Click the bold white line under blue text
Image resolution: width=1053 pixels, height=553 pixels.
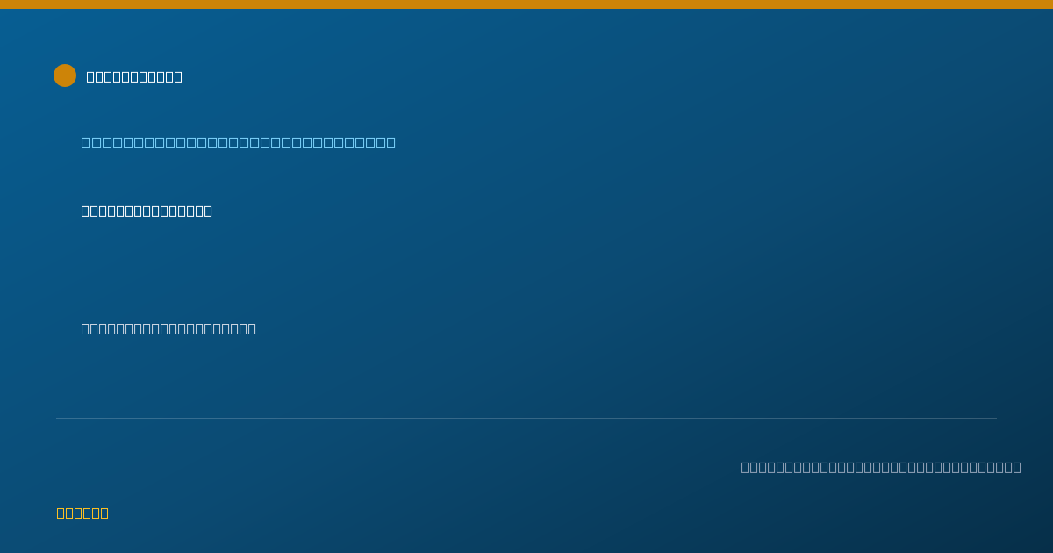coord(147,211)
